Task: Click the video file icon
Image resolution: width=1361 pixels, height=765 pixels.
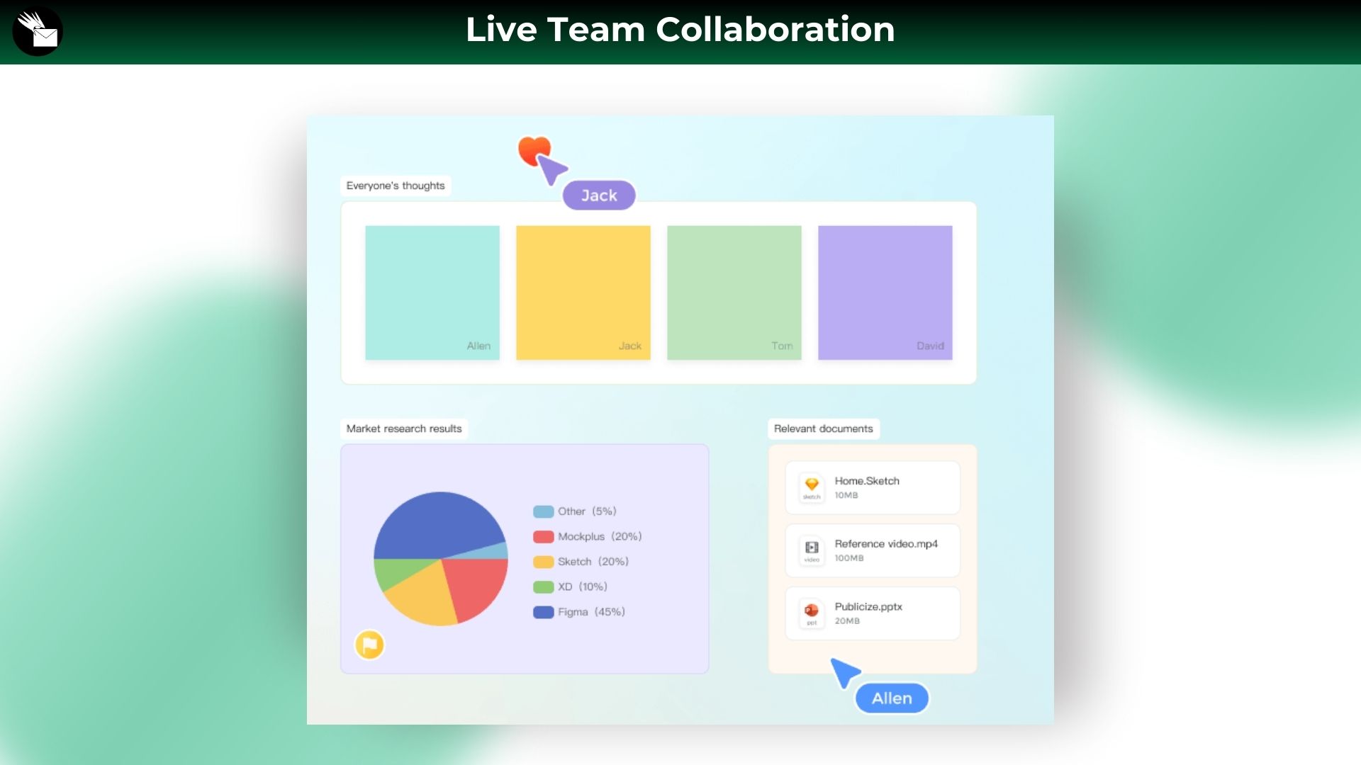Action: pyautogui.click(x=812, y=550)
